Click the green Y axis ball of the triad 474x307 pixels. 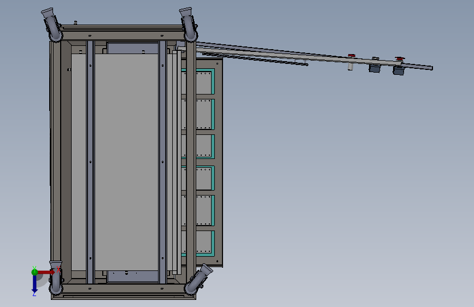click(34, 272)
